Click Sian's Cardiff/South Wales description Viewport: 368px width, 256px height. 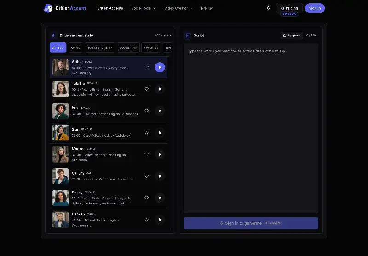[101, 136]
